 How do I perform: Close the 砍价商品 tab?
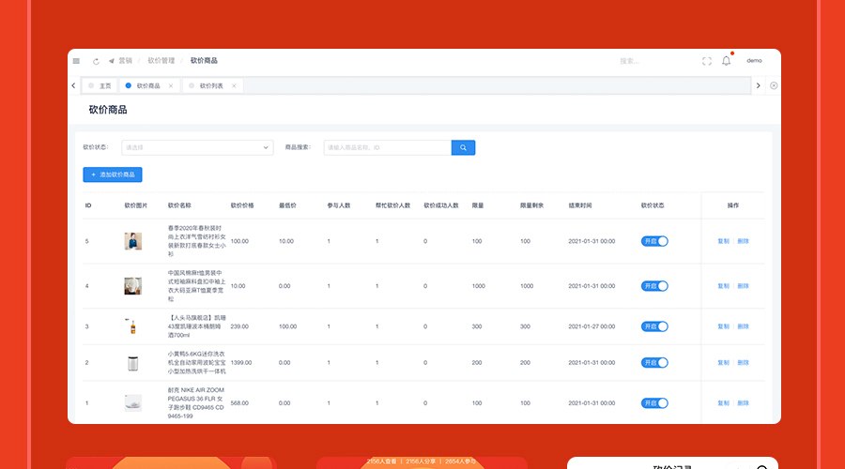171,86
